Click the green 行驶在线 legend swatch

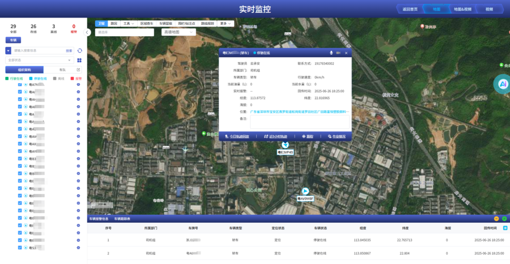pos(7,79)
